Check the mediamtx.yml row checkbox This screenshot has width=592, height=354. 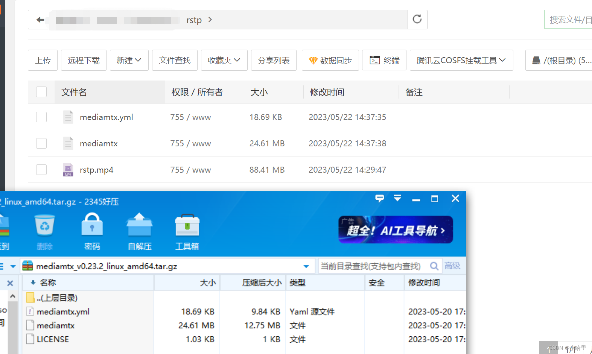point(41,117)
